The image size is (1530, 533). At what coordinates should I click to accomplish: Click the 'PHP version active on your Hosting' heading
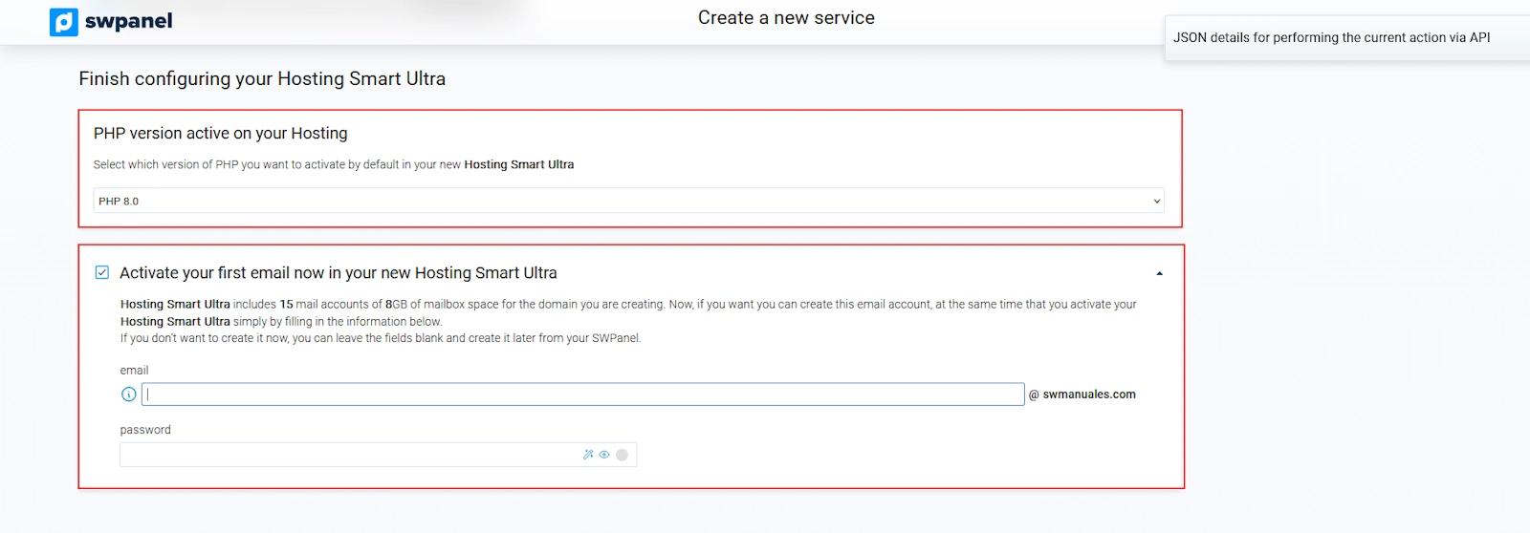(x=220, y=134)
